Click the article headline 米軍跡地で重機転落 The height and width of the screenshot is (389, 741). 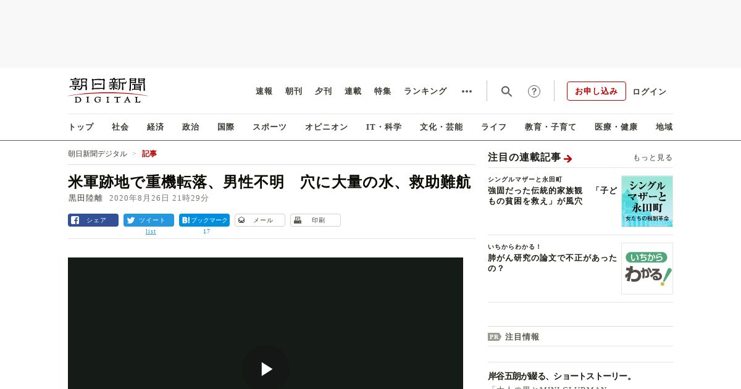[x=270, y=182]
